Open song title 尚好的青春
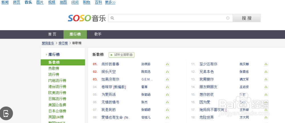This screenshot has height=123, width=285. click(x=110, y=64)
